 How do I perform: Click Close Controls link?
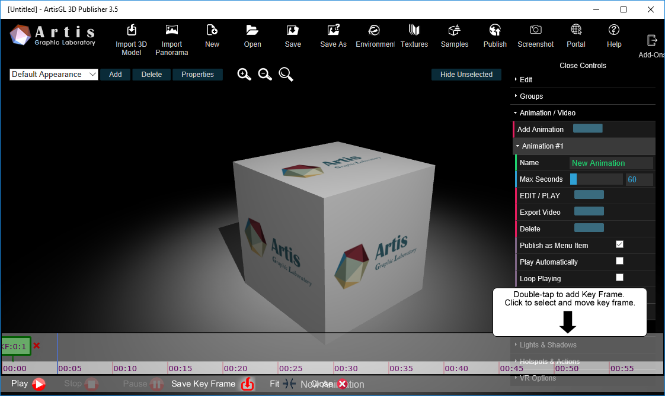(x=583, y=66)
